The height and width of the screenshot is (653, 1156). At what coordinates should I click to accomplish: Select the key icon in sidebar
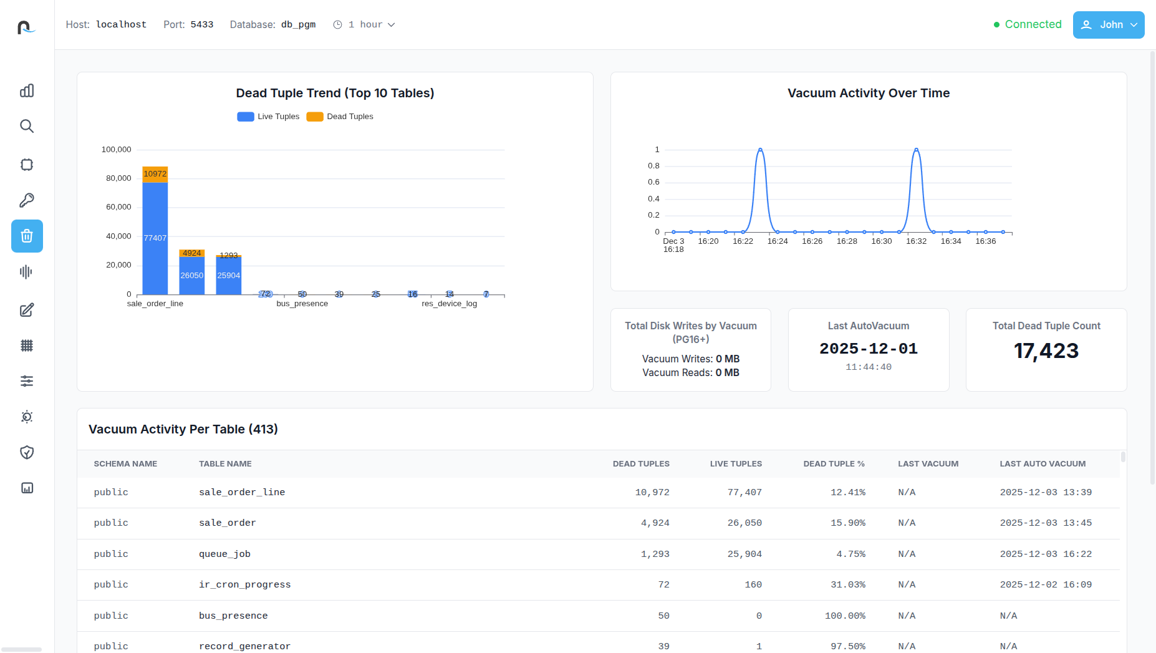coord(27,200)
